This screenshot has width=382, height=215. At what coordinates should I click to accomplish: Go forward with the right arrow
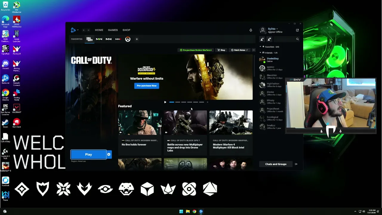click(88, 30)
